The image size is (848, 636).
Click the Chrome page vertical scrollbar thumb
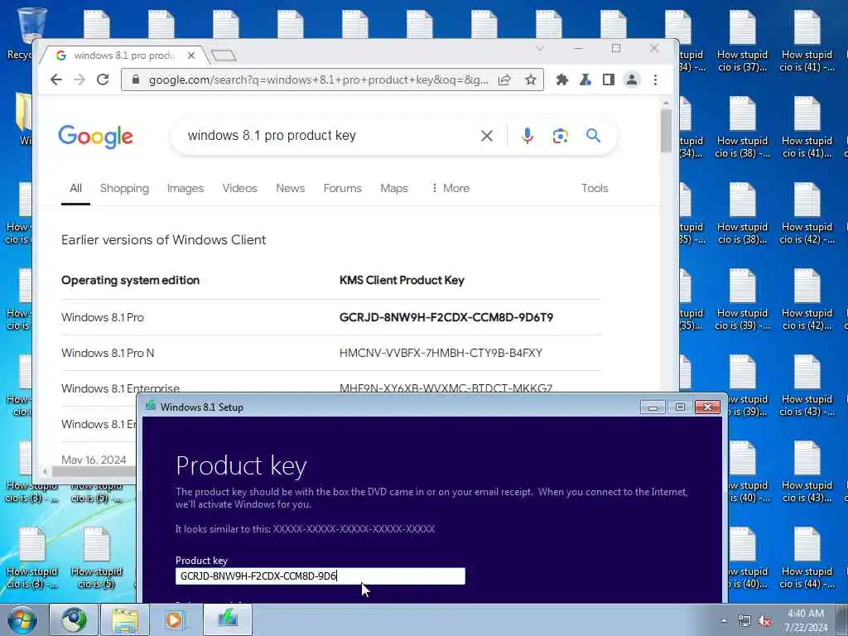tap(666, 130)
